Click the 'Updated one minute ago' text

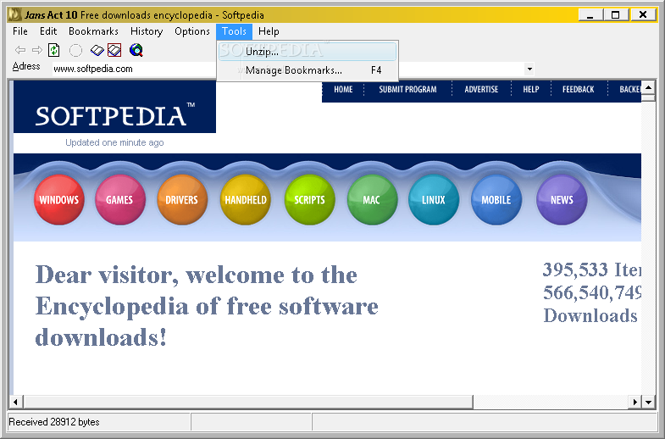[114, 142]
